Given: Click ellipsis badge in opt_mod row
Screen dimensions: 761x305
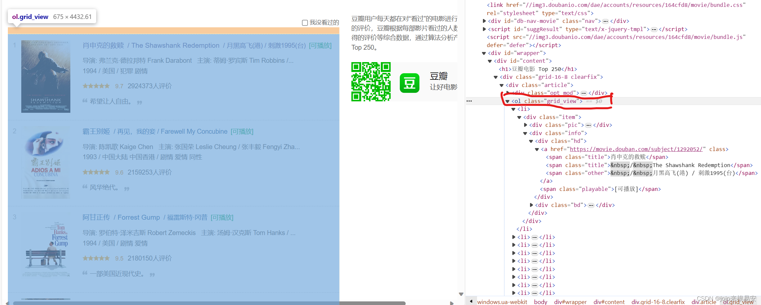Looking at the screenshot, I should [x=584, y=93].
